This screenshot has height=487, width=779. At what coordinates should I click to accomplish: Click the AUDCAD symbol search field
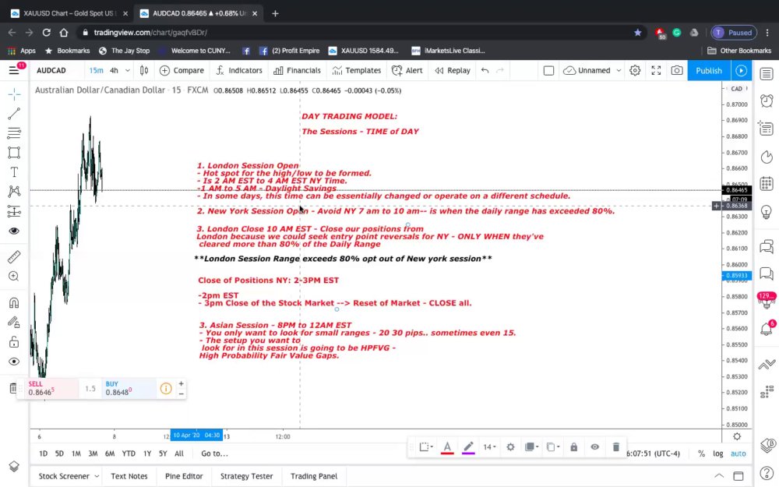pyautogui.click(x=51, y=71)
